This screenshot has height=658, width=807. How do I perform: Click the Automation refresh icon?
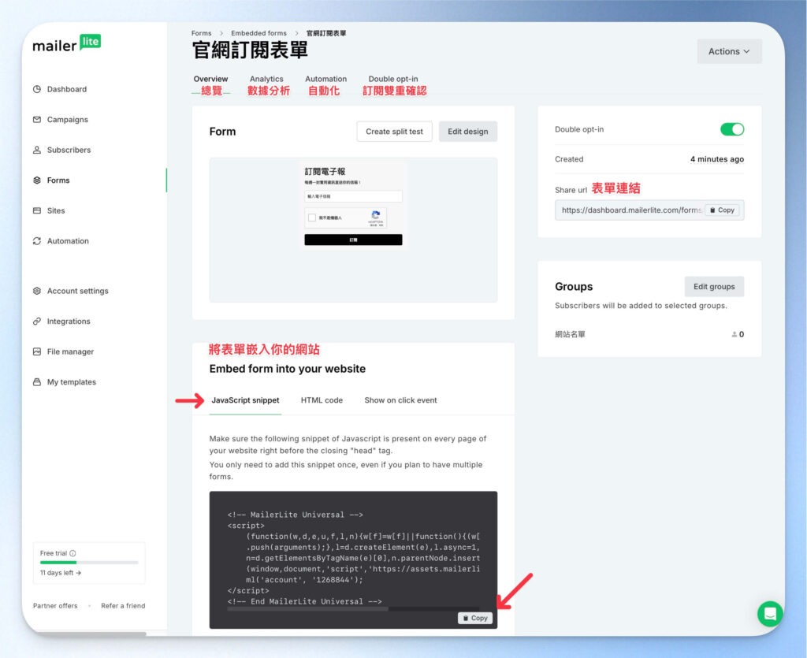(x=37, y=241)
